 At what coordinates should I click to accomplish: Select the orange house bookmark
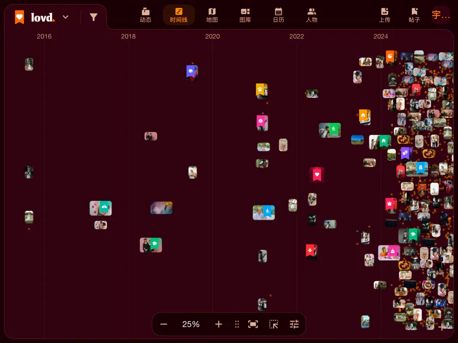pos(363,116)
